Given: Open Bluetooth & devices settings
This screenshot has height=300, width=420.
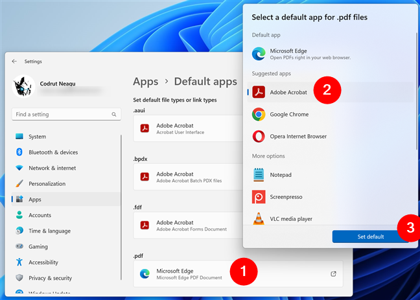Looking at the screenshot, I should [x=66, y=152].
